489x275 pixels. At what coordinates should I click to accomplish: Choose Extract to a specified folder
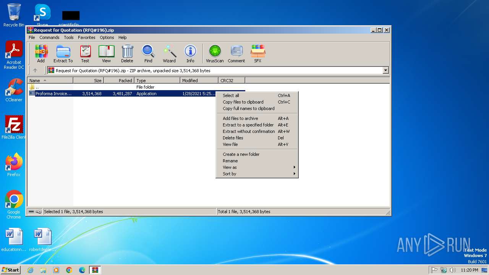[257, 125]
